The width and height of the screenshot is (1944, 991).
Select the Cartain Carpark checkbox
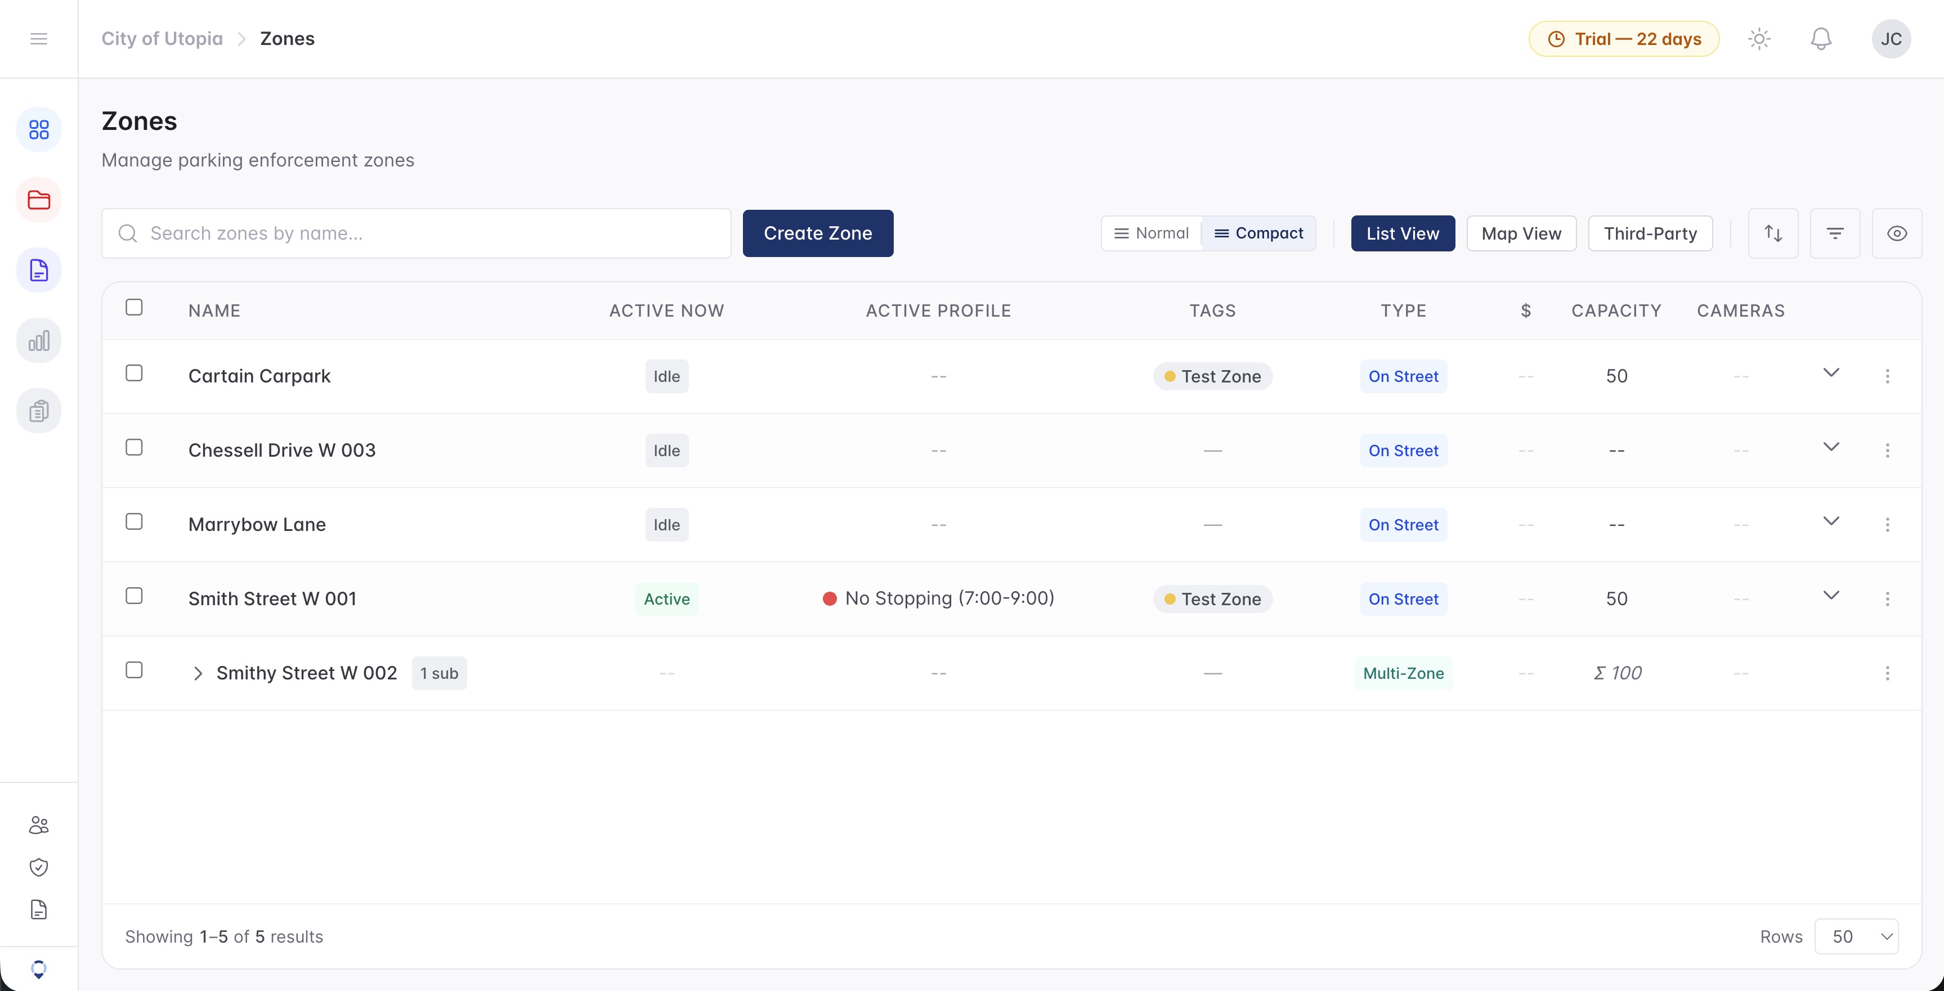tap(133, 373)
